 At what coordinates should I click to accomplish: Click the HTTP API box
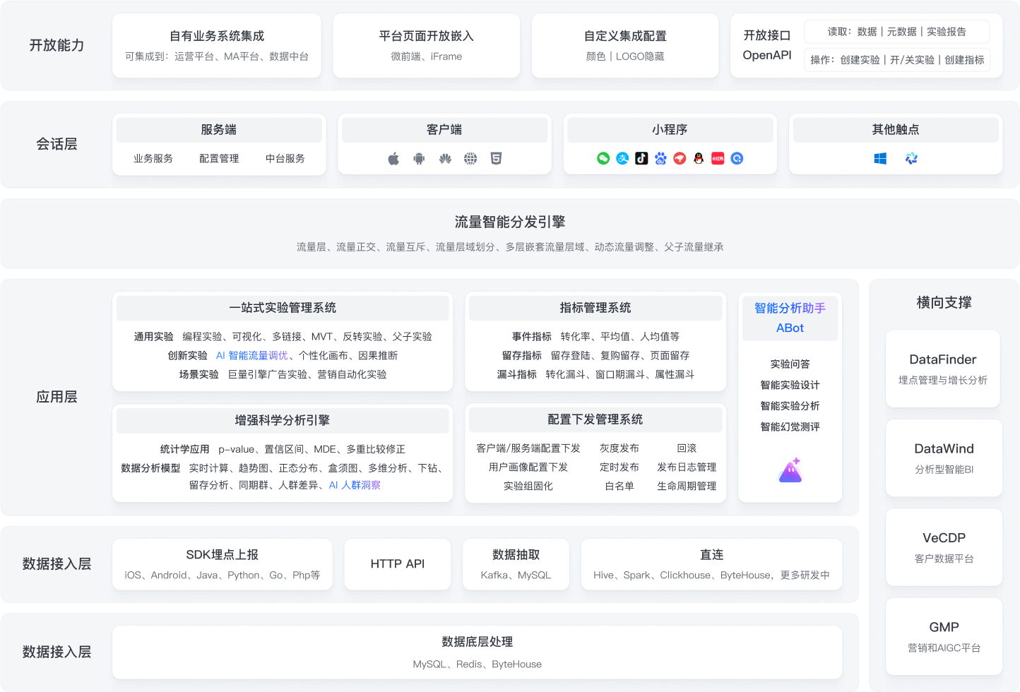click(398, 564)
